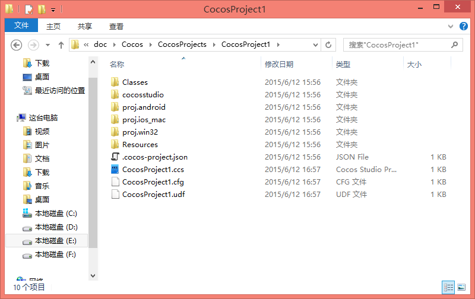Image resolution: width=475 pixels, height=299 pixels.
Task: Sort by 修改日期 column header
Action: [x=279, y=64]
